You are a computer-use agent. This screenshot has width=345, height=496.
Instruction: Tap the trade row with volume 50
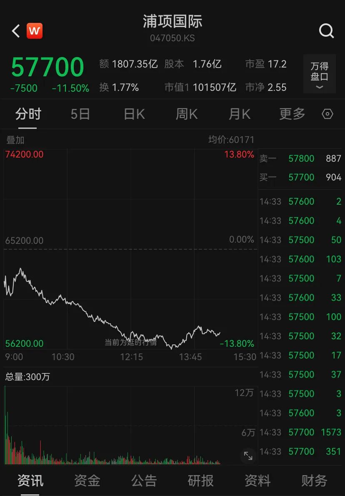300,240
